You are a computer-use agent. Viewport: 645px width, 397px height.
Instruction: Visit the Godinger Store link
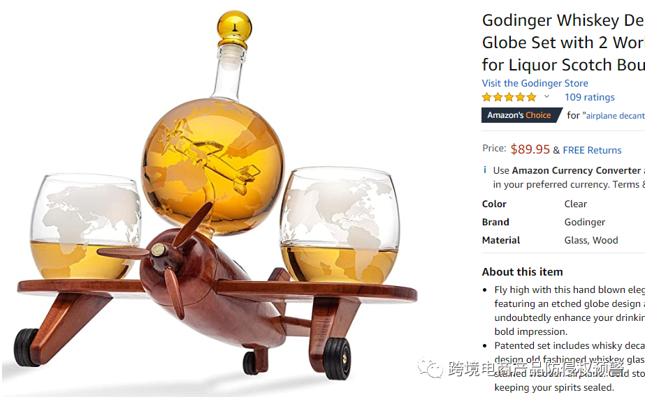click(535, 83)
